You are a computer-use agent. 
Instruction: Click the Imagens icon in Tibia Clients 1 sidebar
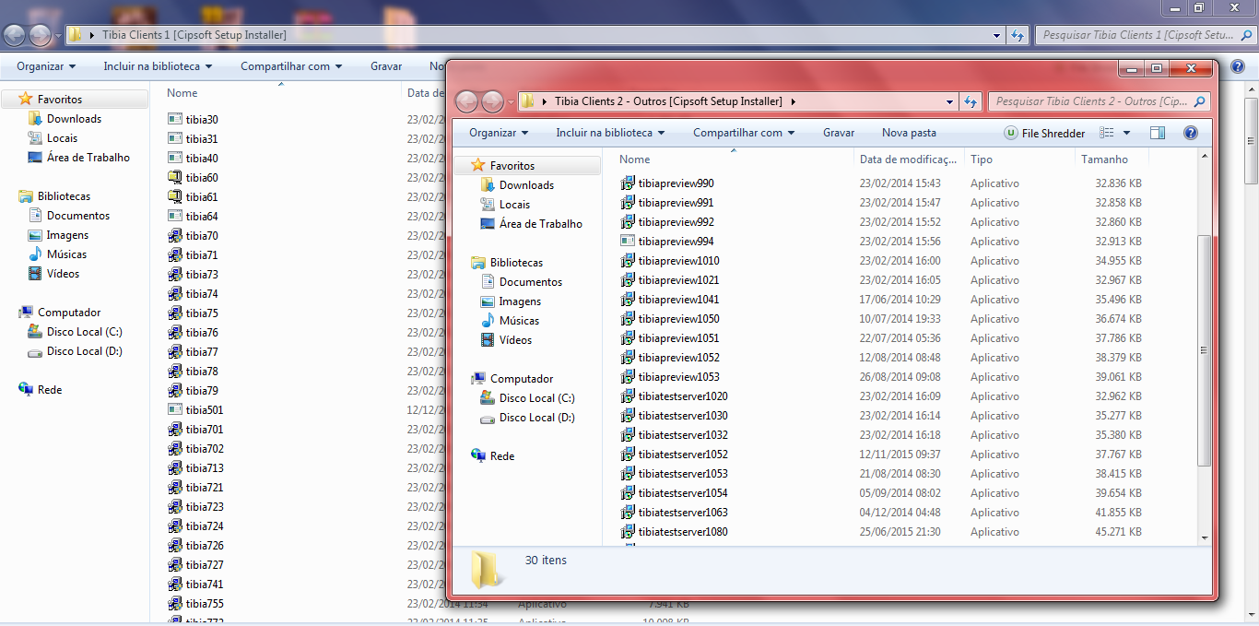[35, 235]
